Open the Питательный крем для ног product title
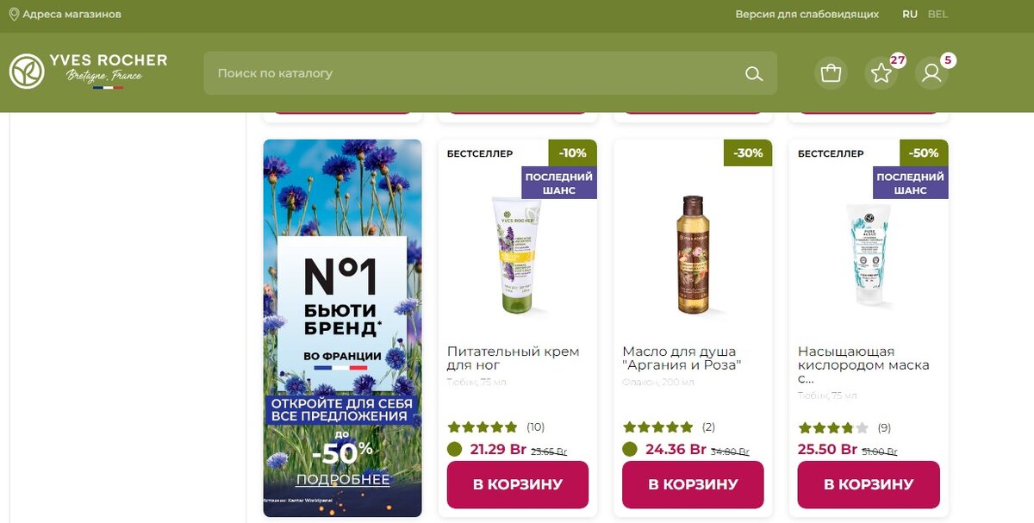The height and width of the screenshot is (523, 1034). point(514,358)
